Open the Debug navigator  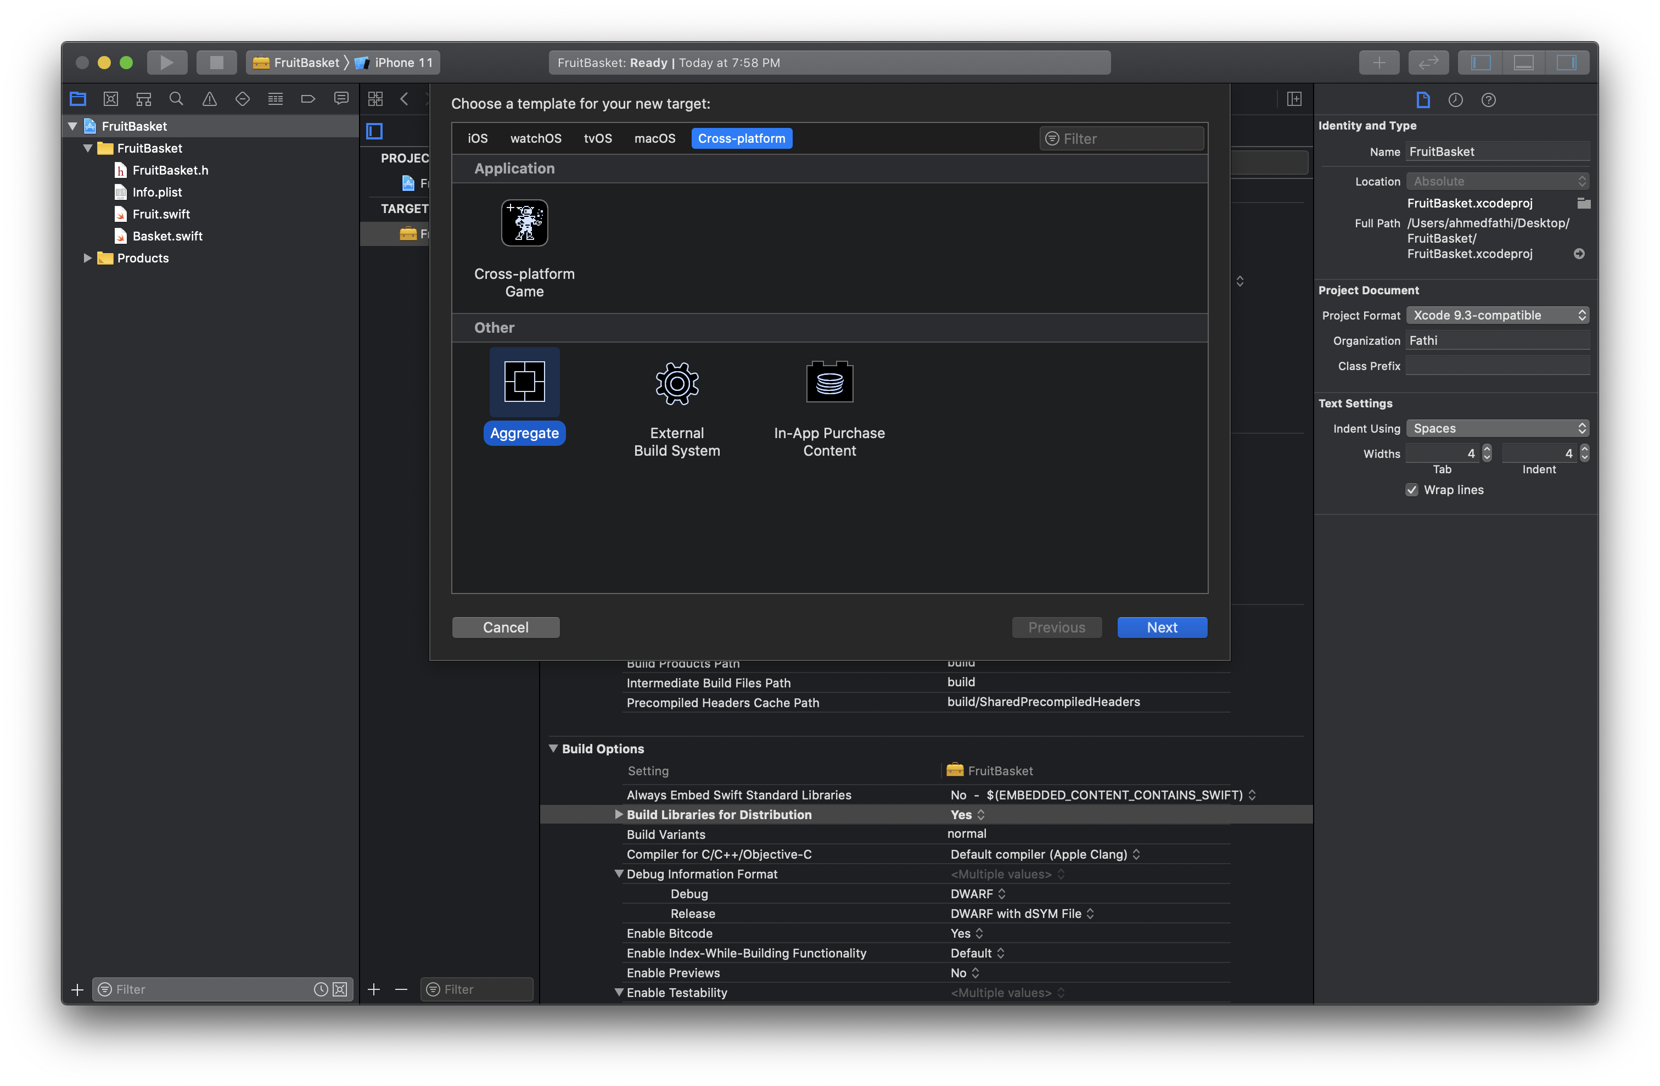pos(276,99)
